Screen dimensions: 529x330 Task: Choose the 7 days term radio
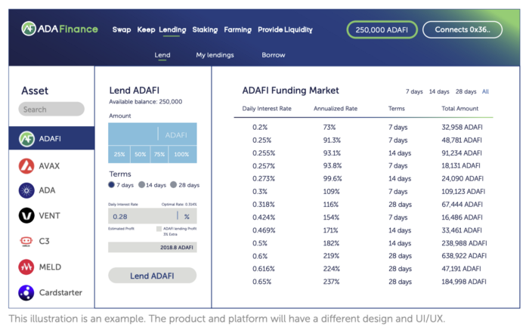111,185
